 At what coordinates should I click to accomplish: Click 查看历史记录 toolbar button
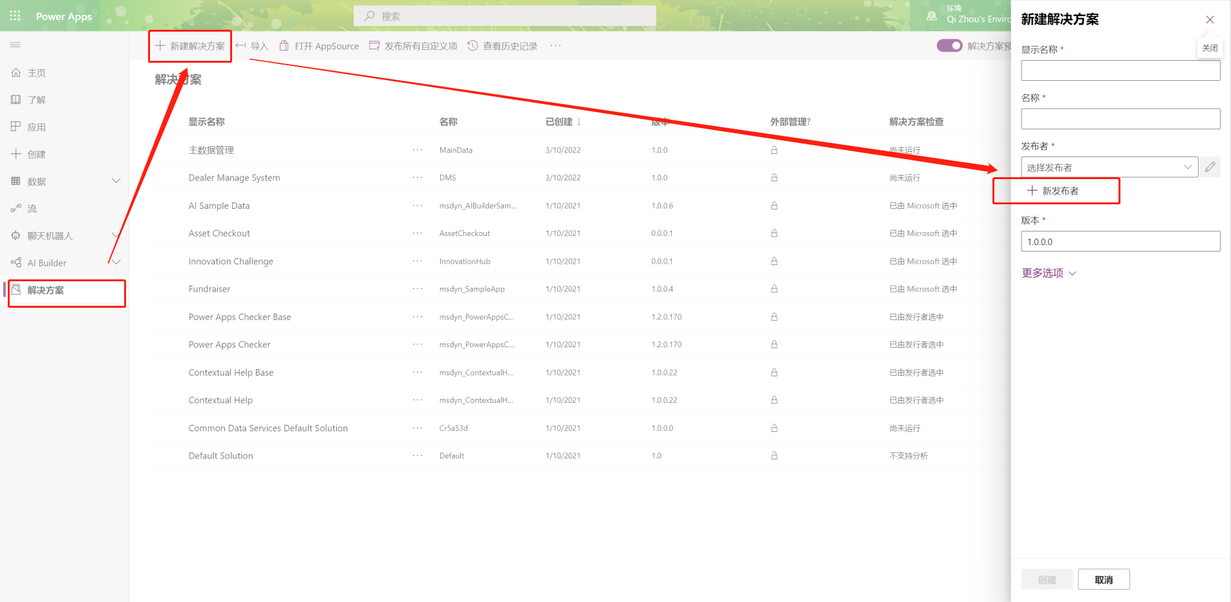[502, 46]
